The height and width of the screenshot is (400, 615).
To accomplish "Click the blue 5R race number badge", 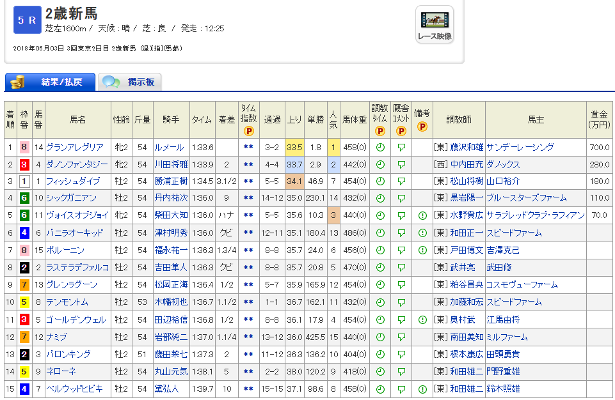I will [27, 20].
